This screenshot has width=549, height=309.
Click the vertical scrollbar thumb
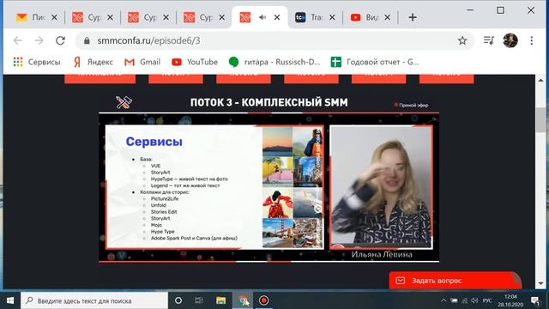coord(540,120)
